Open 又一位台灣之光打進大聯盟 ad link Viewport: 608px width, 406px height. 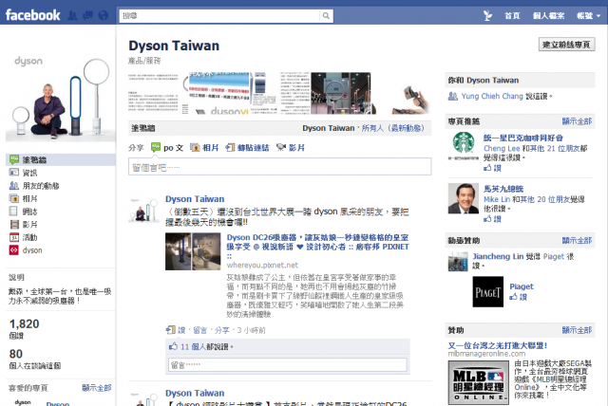point(498,345)
